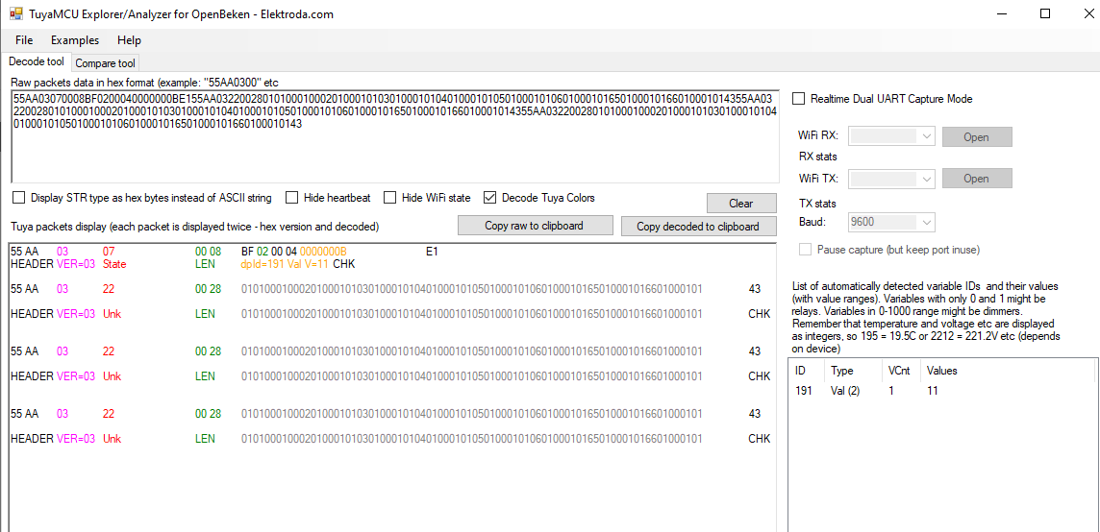Click 'dpId=191 Val V=11' decoded text
Viewport: 1100px width, 532px height.
coord(285,264)
